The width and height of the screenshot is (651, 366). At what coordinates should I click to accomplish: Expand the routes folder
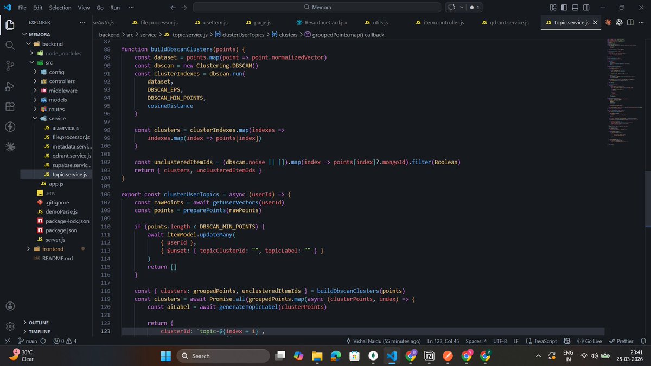(35, 109)
